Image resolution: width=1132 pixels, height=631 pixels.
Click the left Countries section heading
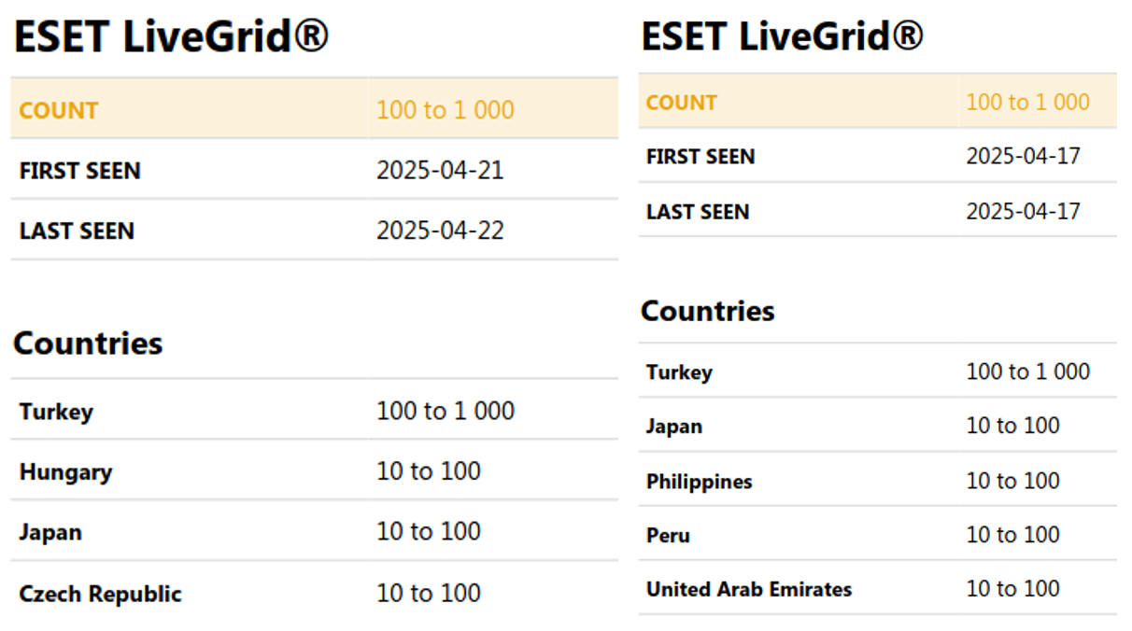click(88, 344)
